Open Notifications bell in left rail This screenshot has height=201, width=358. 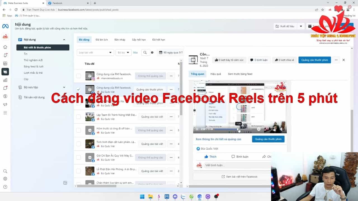(5, 55)
